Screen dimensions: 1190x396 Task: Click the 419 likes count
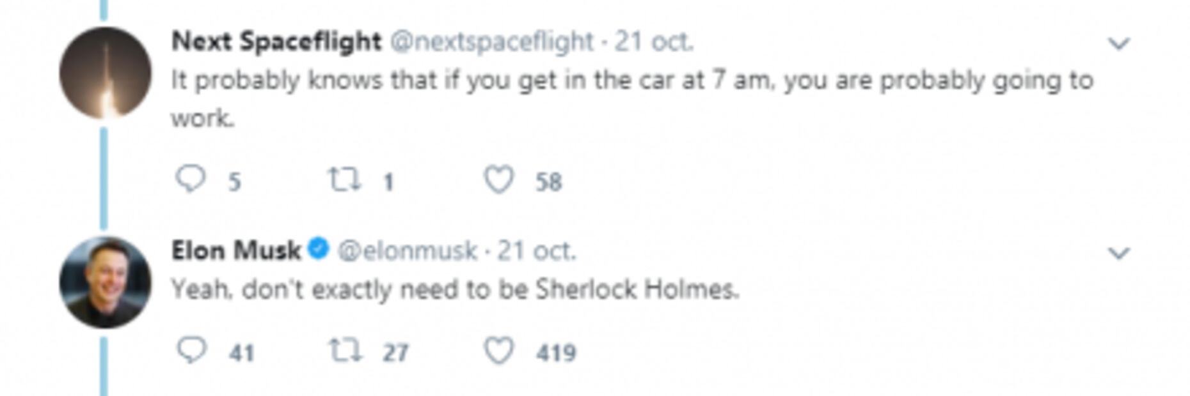[x=556, y=353]
